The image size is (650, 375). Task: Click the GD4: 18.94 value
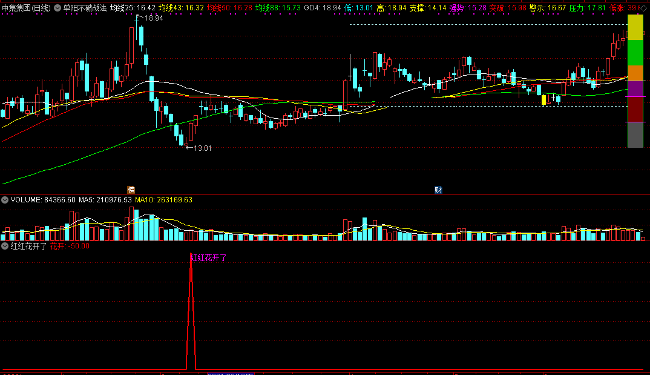click(x=323, y=8)
